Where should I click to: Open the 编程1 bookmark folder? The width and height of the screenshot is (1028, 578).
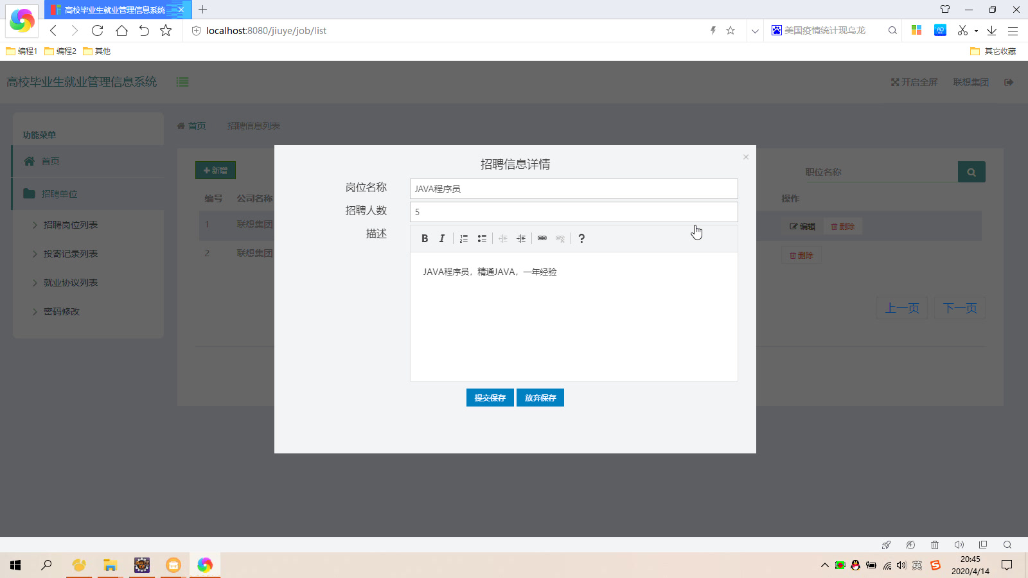point(21,51)
